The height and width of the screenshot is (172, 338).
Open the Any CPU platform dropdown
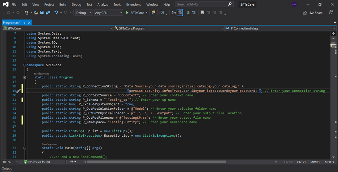click(x=108, y=13)
